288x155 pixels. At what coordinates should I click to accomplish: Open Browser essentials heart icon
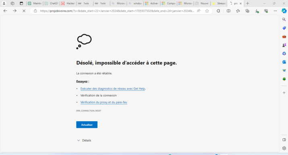[266, 11]
